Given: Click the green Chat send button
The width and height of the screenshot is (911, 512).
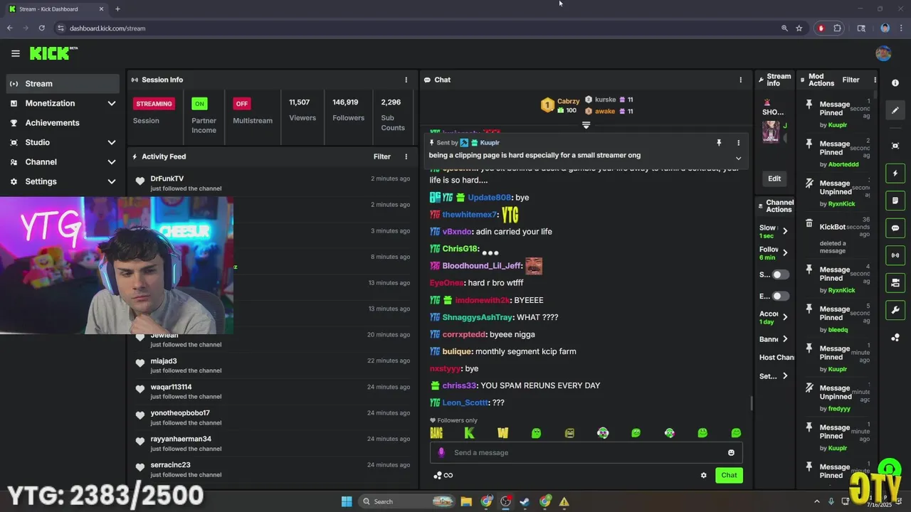Looking at the screenshot, I should (x=729, y=475).
